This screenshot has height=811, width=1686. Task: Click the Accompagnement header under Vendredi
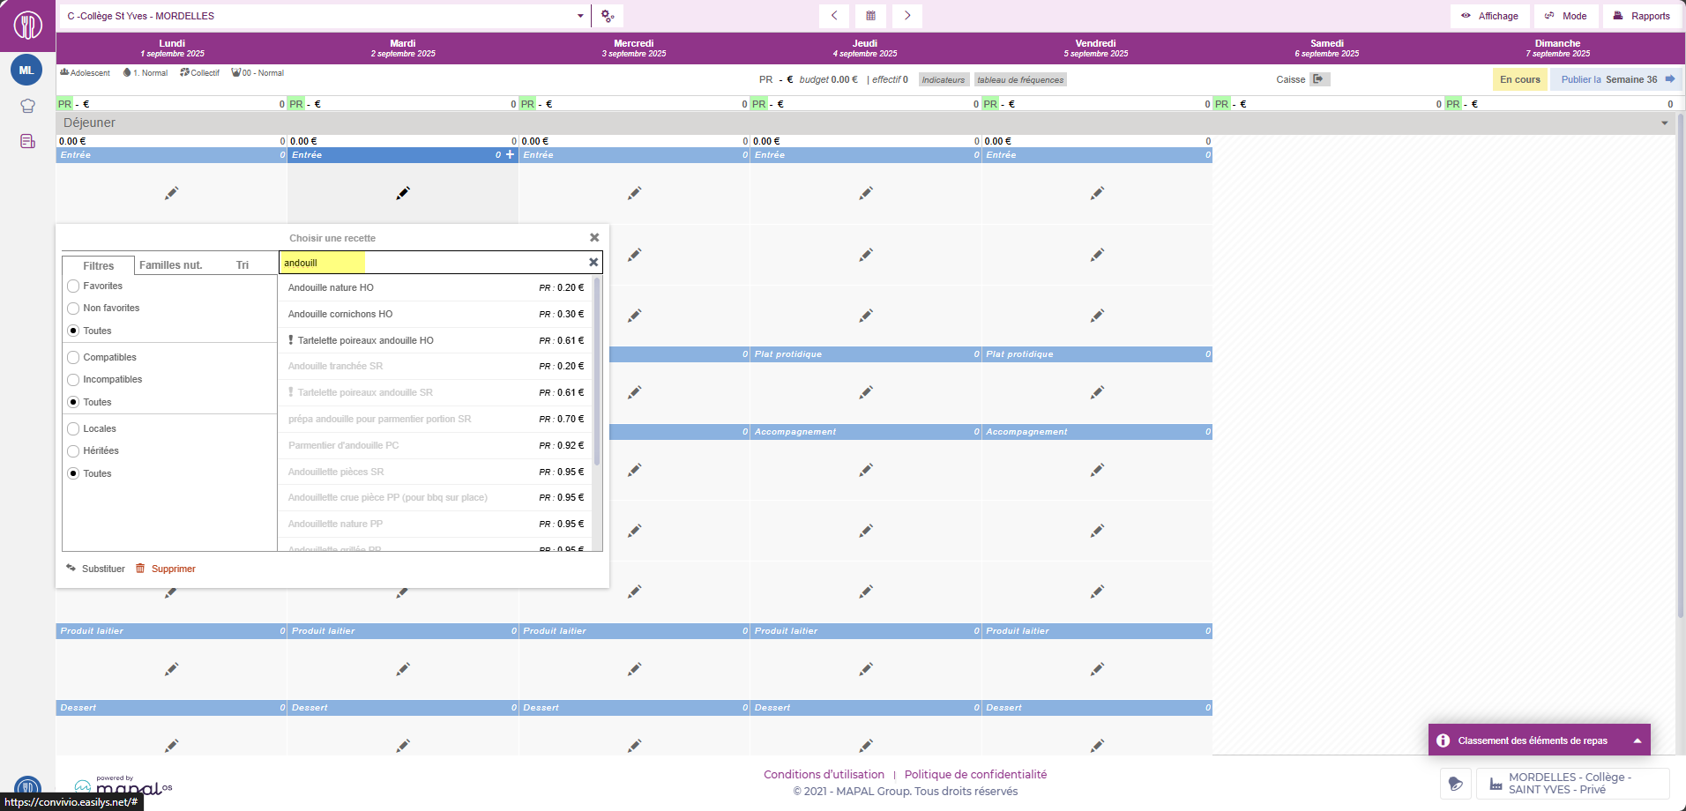(1097, 432)
